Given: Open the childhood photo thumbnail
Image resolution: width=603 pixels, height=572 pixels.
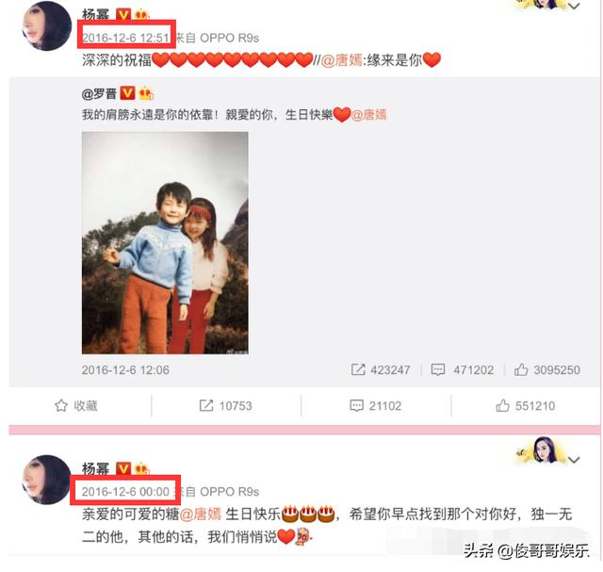Looking at the screenshot, I should [165, 243].
